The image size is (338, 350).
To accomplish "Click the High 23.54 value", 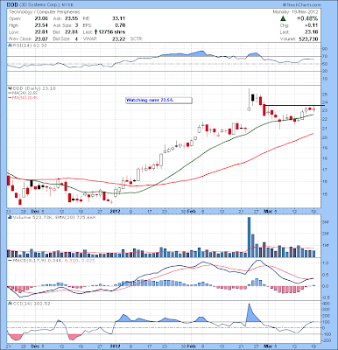I will [41, 25].
